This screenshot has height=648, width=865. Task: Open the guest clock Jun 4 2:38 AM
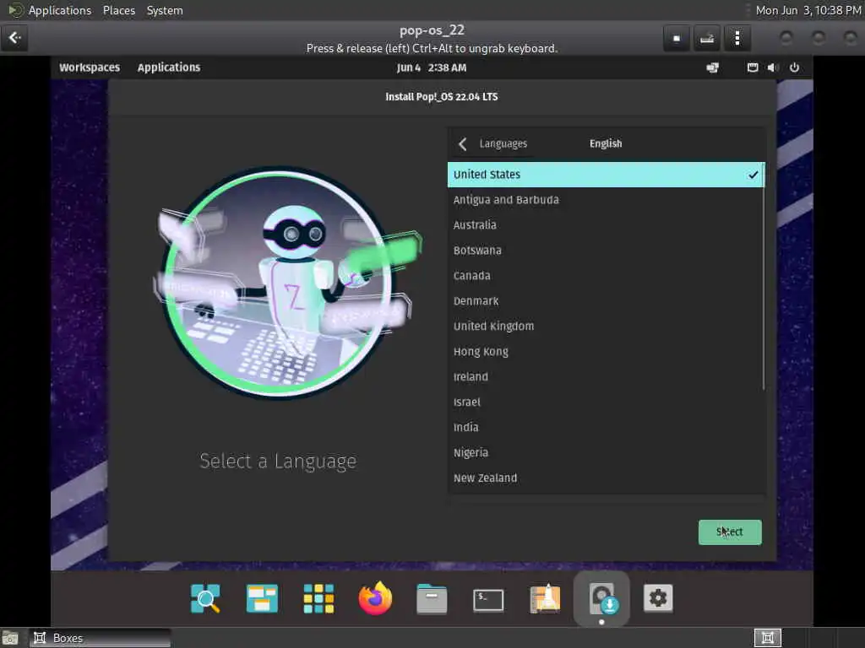tap(432, 67)
